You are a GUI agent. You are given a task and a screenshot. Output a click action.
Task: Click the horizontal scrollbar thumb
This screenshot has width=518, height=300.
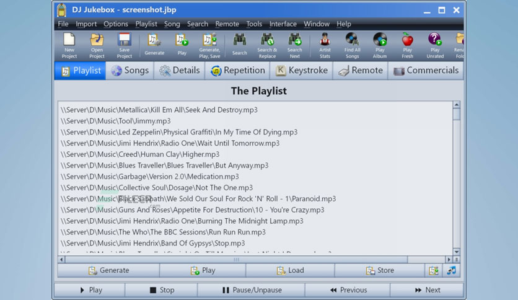coord(237,260)
